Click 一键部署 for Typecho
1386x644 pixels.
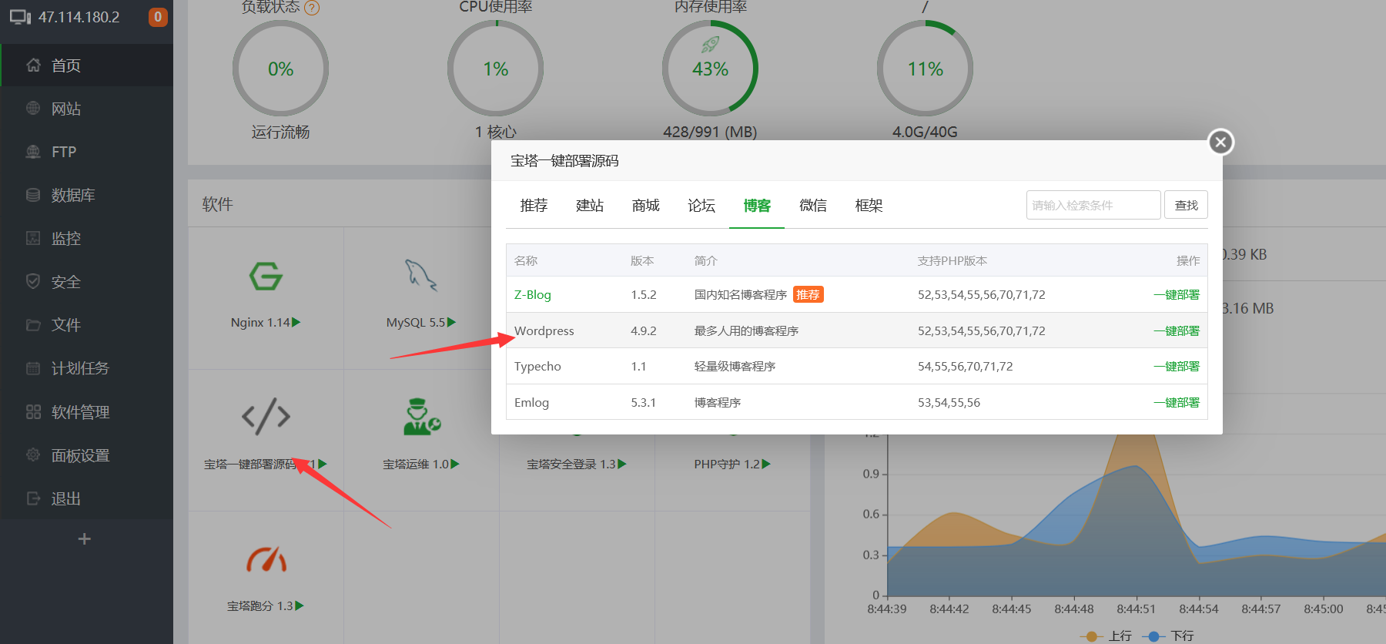[1177, 366]
